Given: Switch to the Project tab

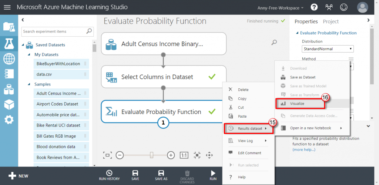Looking at the screenshot, I should point(331,21).
